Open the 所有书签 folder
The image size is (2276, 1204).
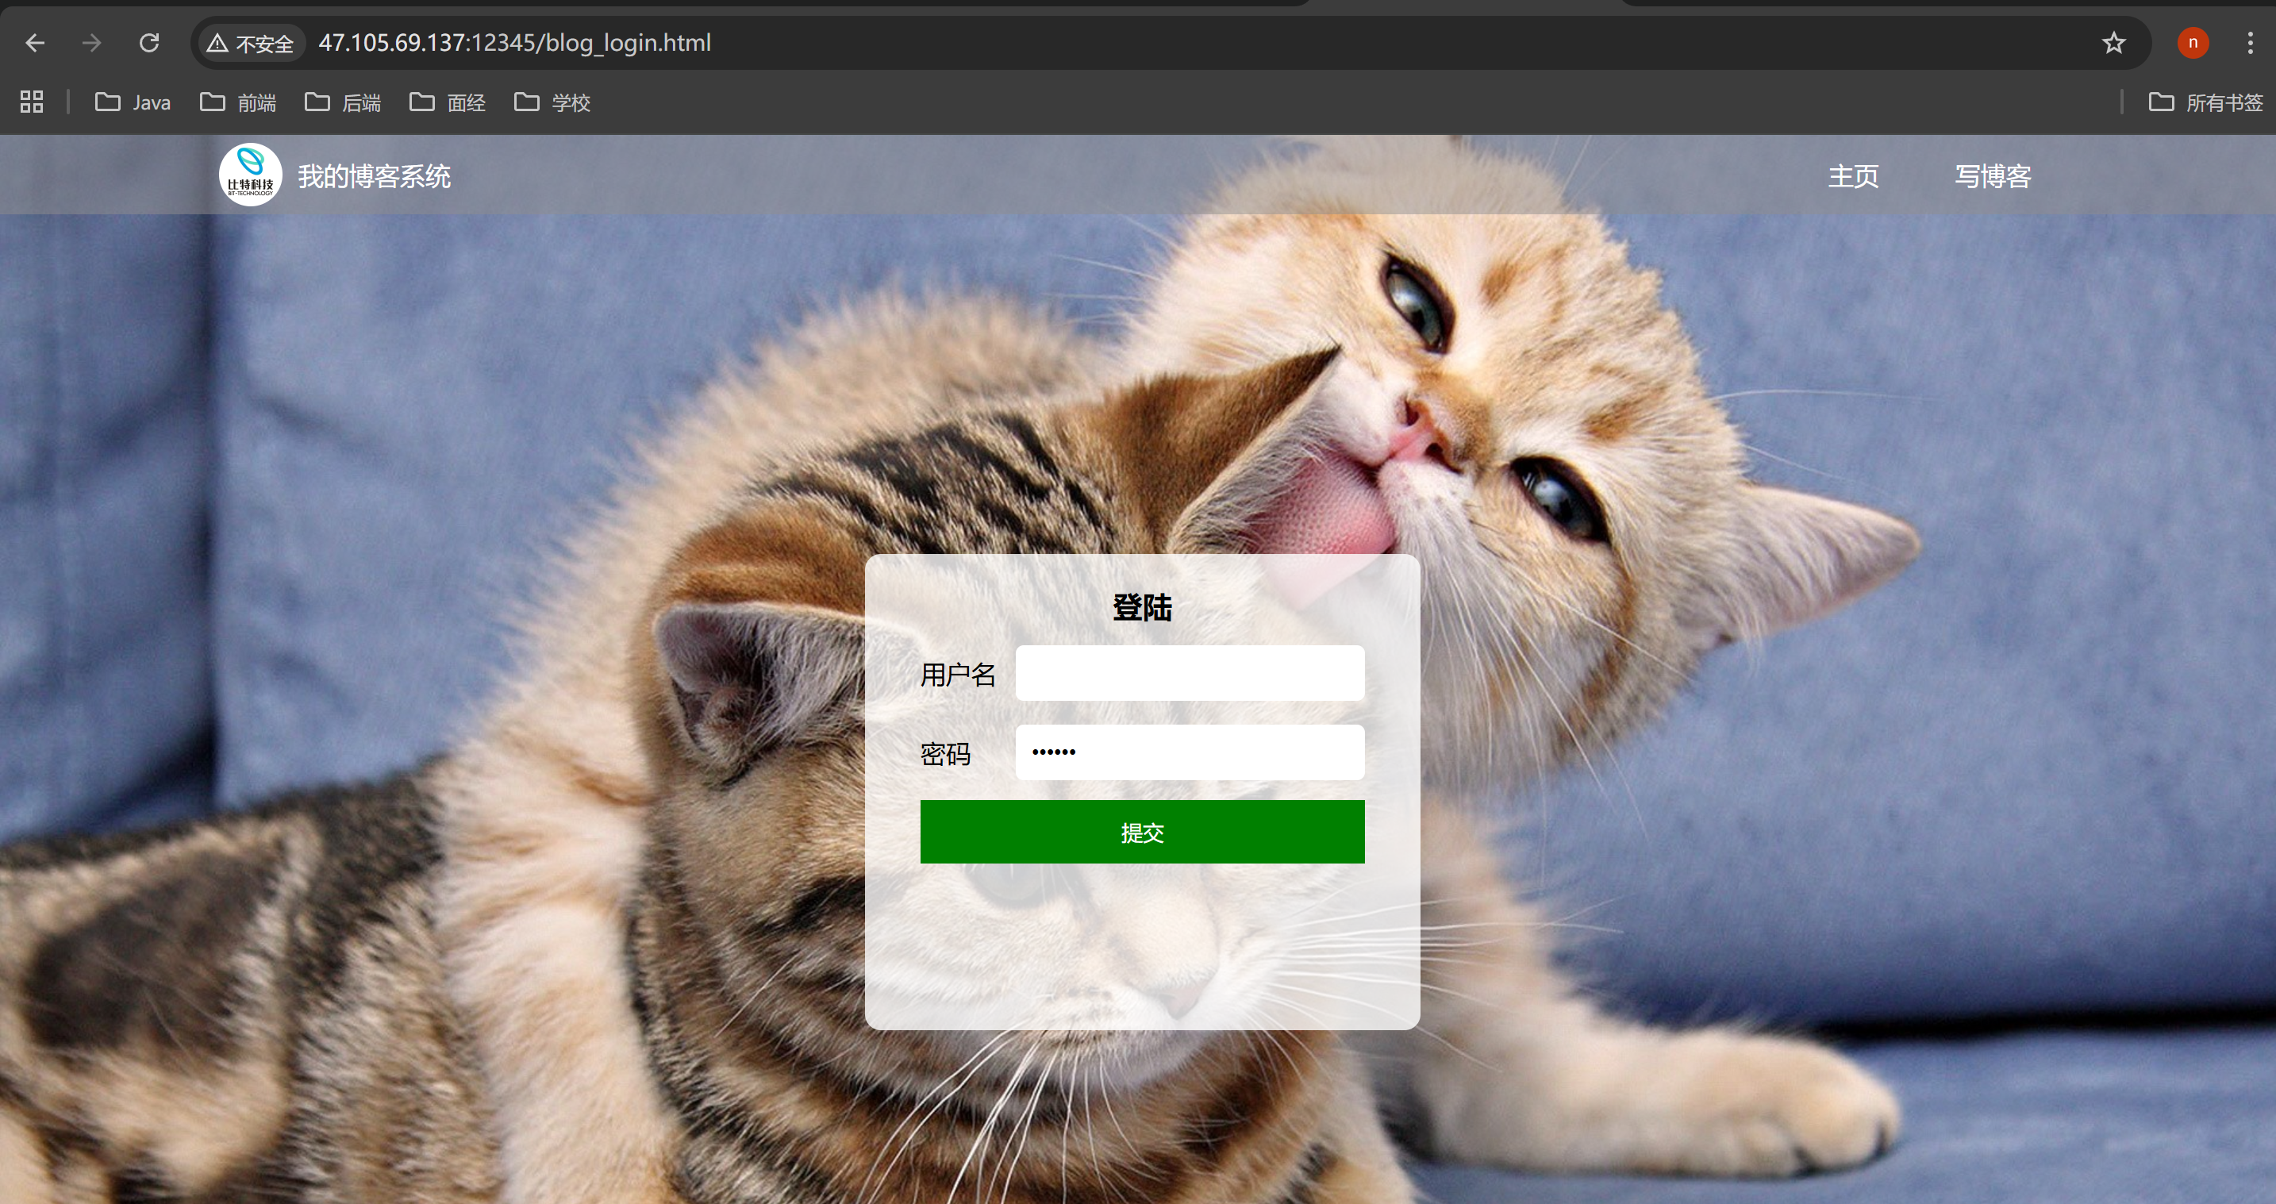coord(2205,102)
